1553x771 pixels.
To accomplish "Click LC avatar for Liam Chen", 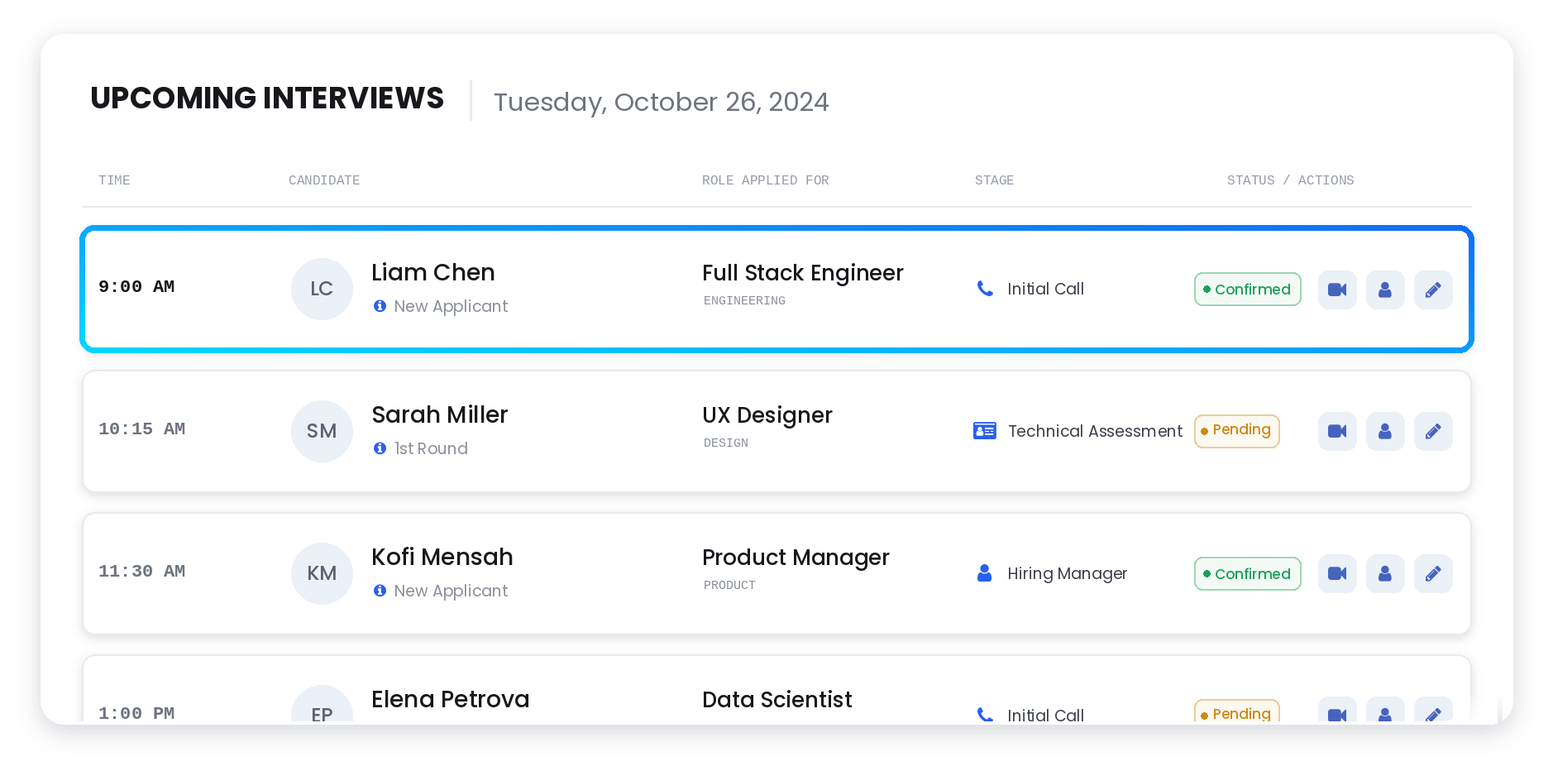I will coord(322,289).
